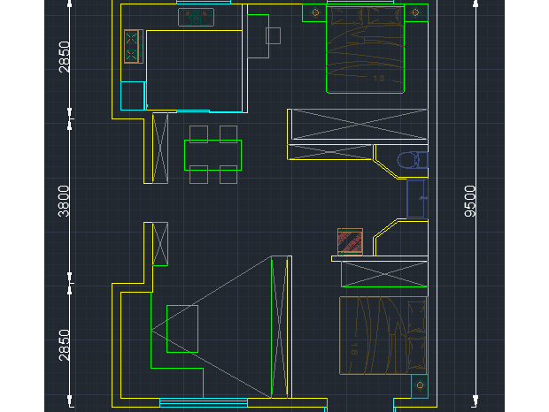Image resolution: width=549 pixels, height=412 pixels.
Task: Click the large wardrobe with X cross
Action: 357,125
